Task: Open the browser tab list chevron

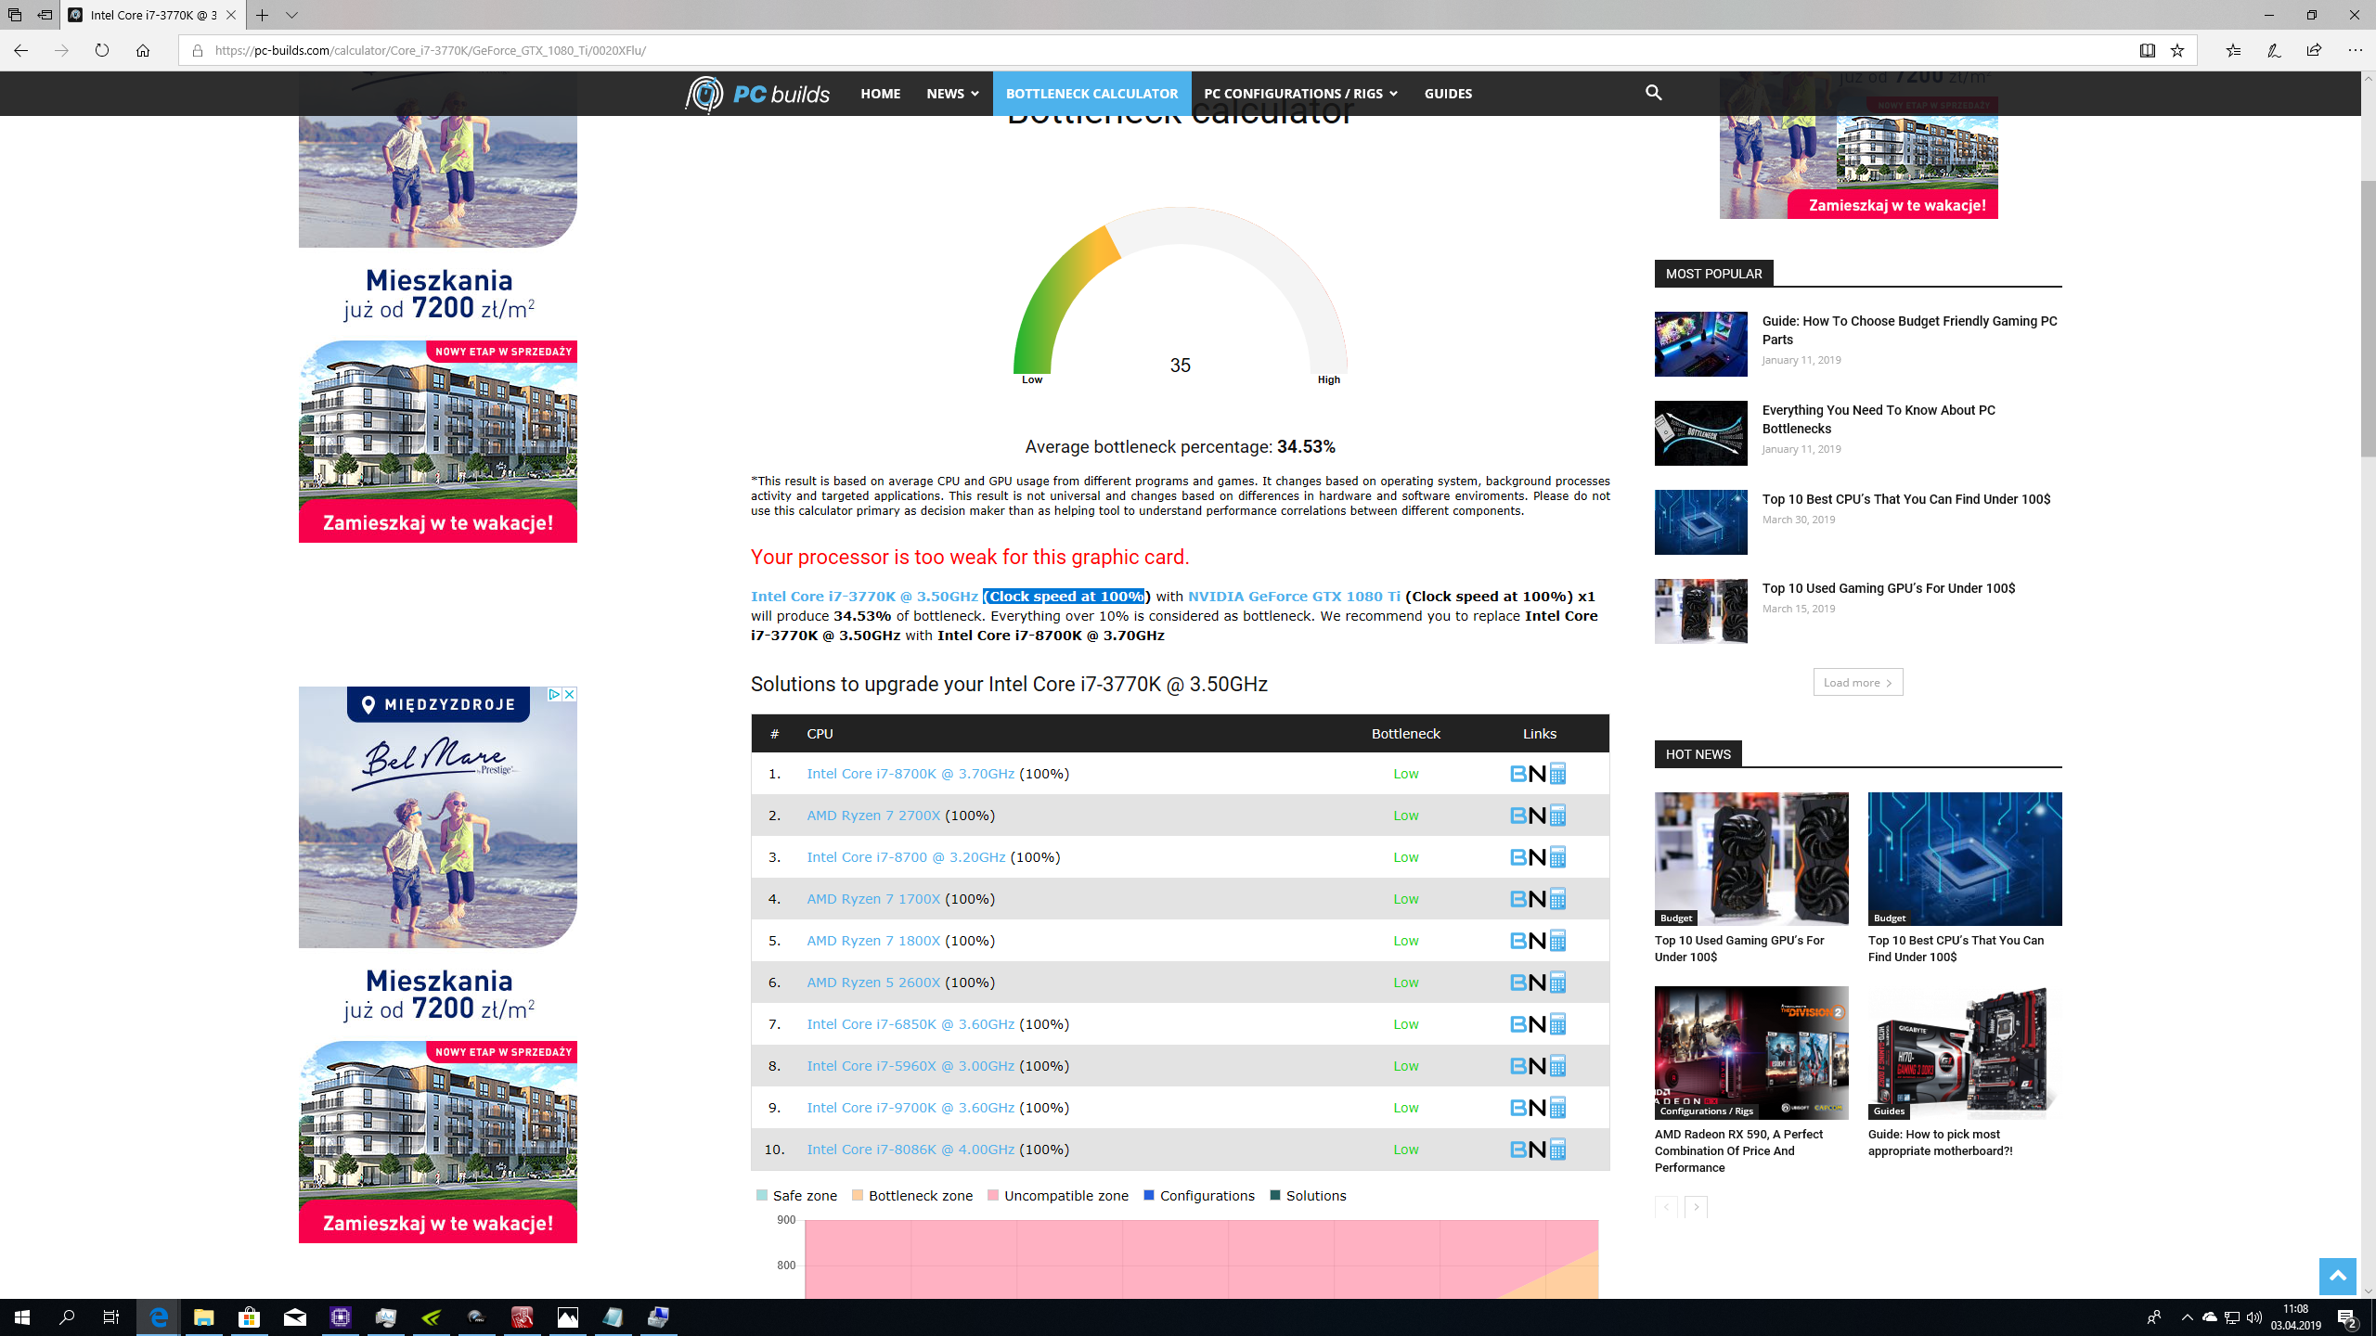Action: click(291, 16)
